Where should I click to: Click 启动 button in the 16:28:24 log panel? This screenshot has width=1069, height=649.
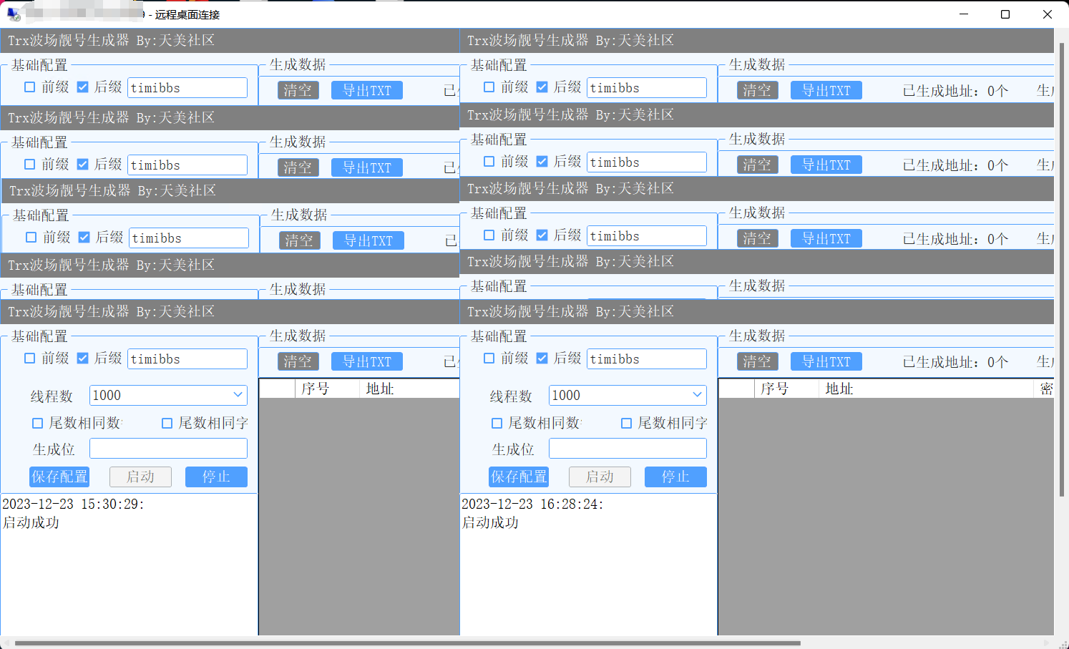click(x=600, y=477)
